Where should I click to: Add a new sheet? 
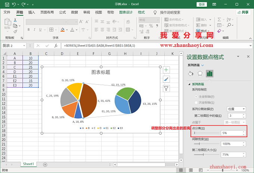tap(45, 164)
